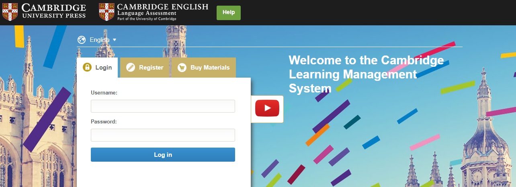
Task: Expand the English language dropdown arrow
Action: pyautogui.click(x=115, y=40)
